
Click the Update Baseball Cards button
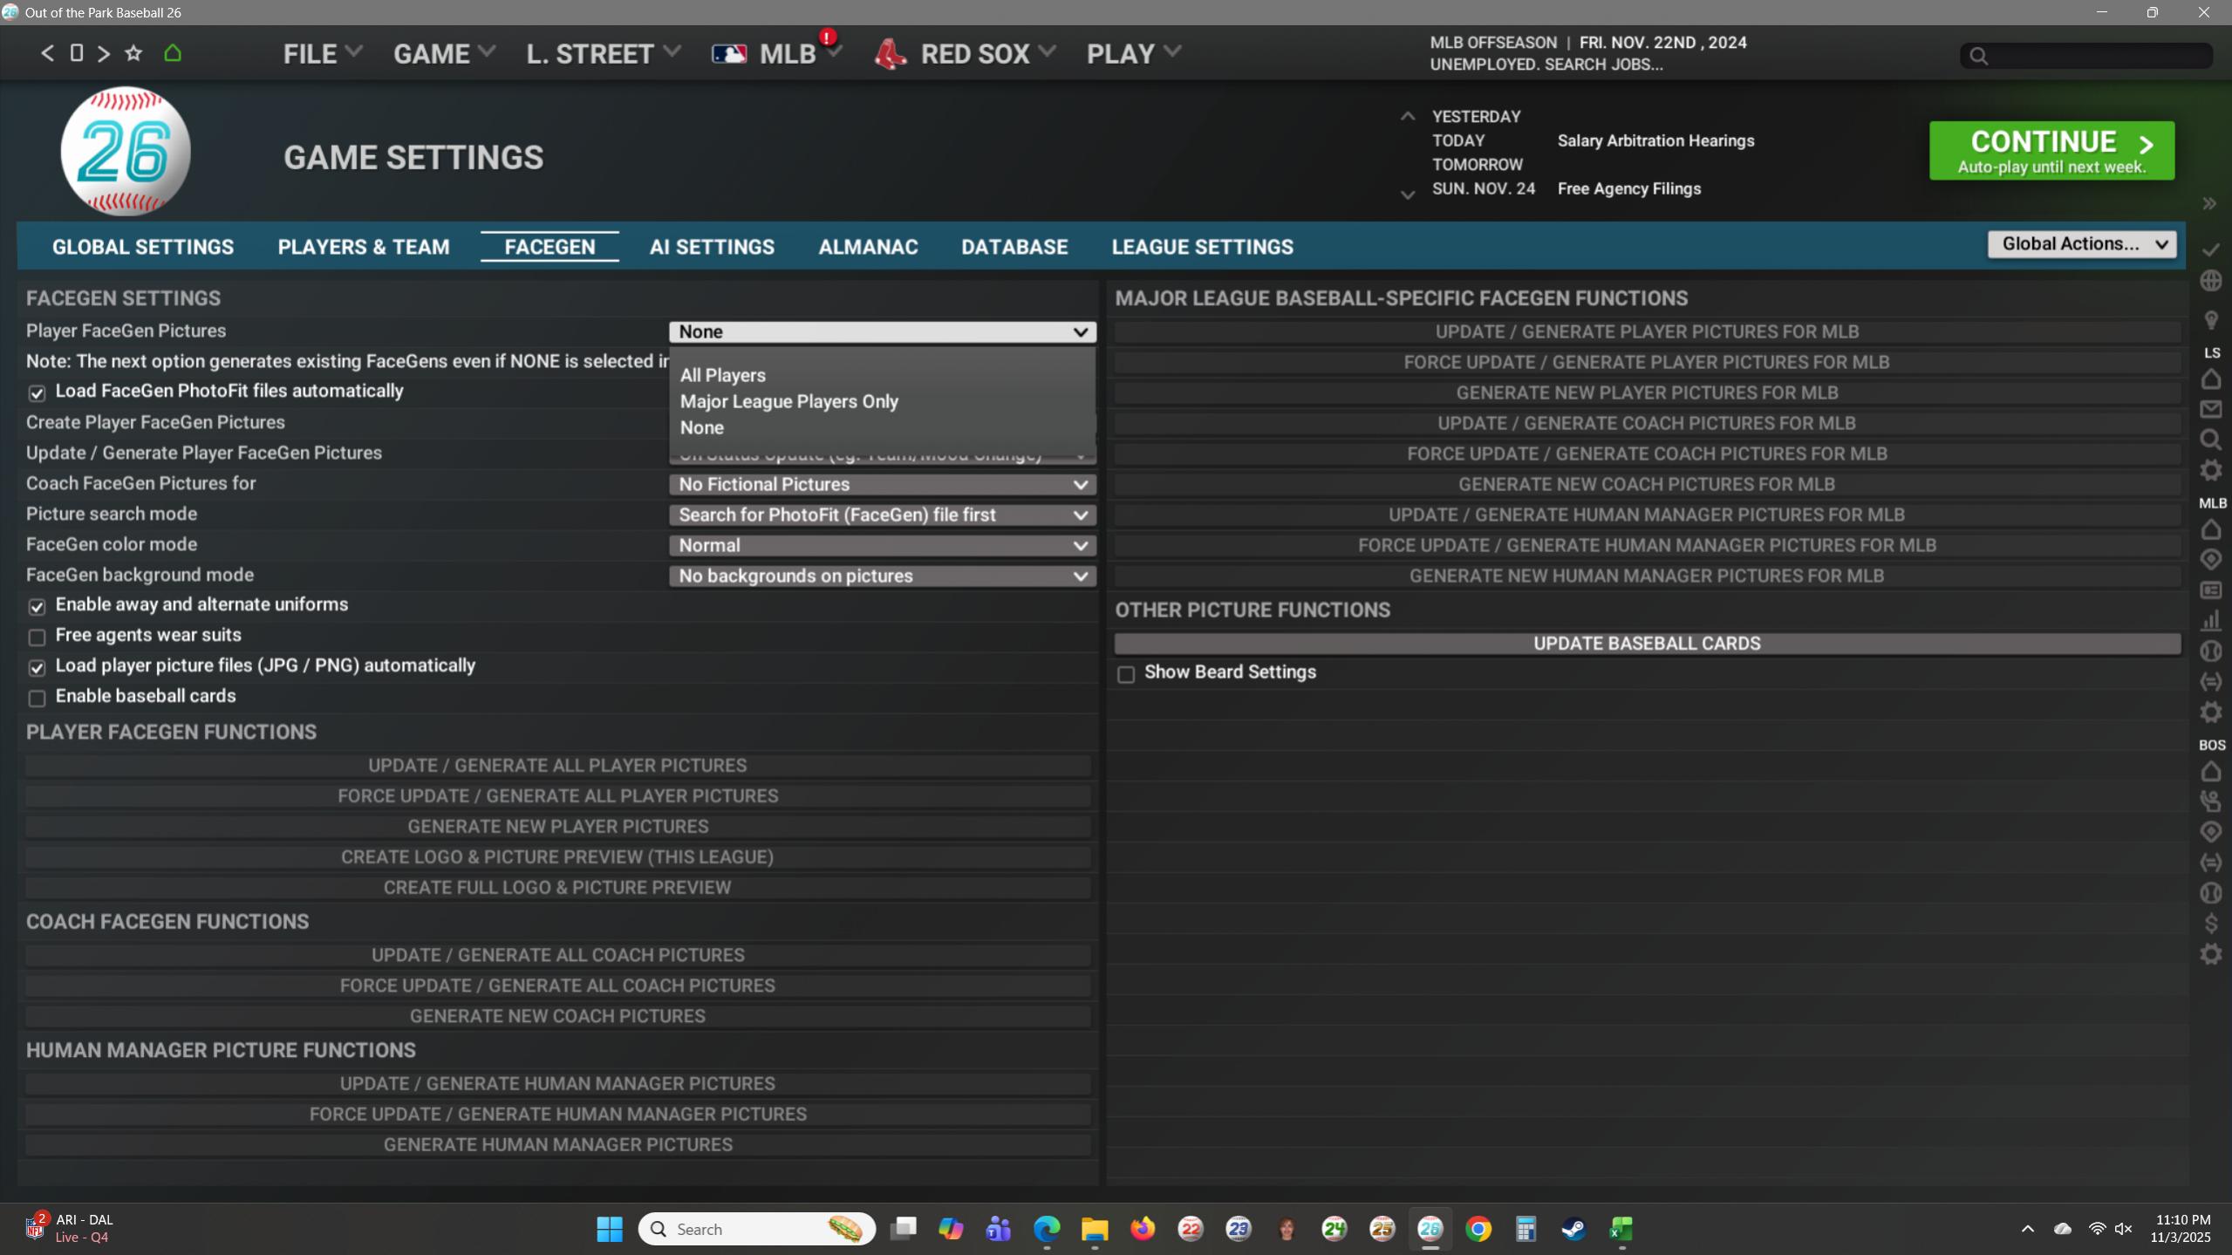1646,644
